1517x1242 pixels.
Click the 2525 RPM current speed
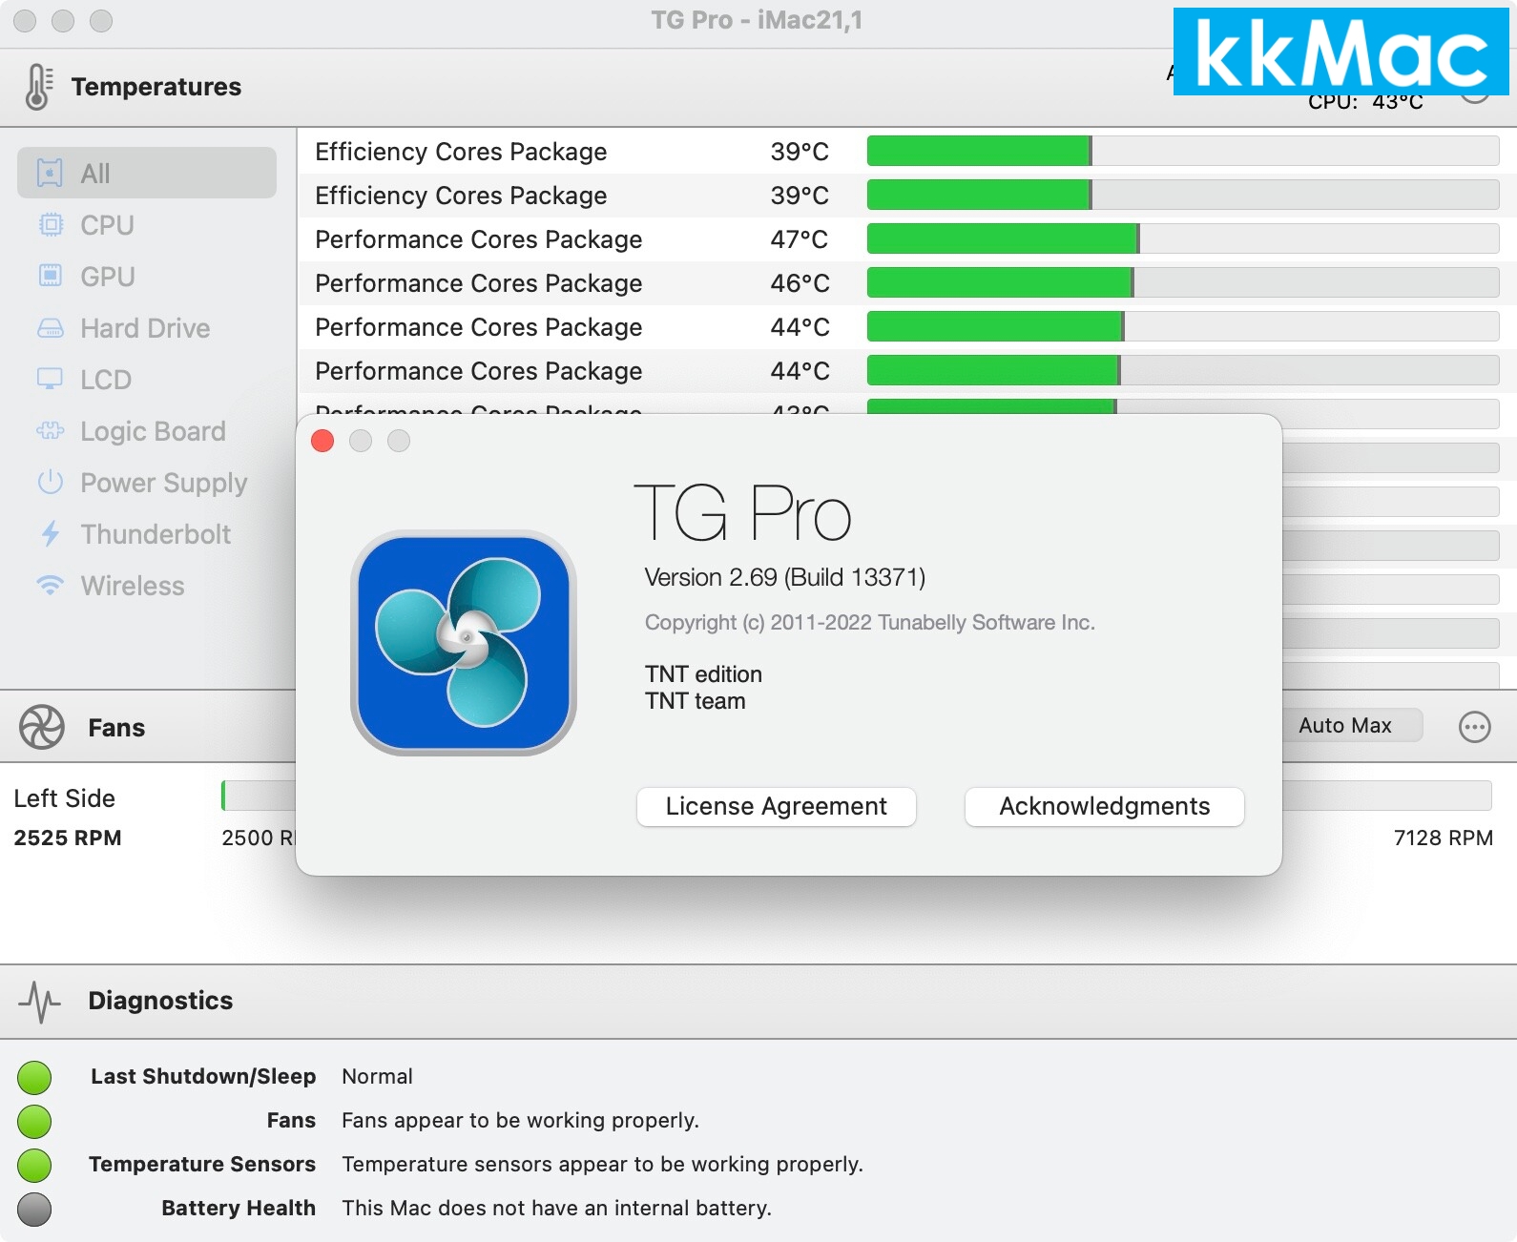tap(68, 838)
